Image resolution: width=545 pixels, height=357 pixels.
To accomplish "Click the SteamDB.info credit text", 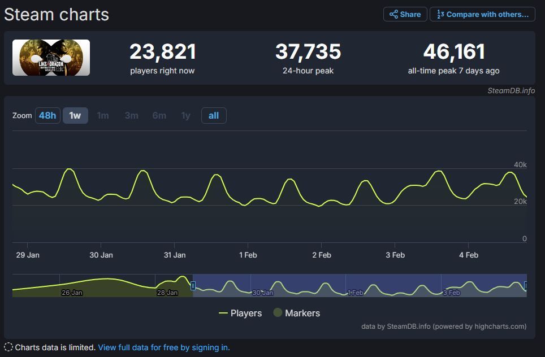I will click(x=511, y=90).
